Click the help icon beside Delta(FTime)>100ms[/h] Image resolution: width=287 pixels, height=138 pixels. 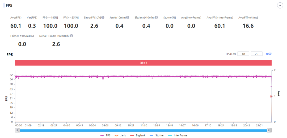tap(71, 36)
